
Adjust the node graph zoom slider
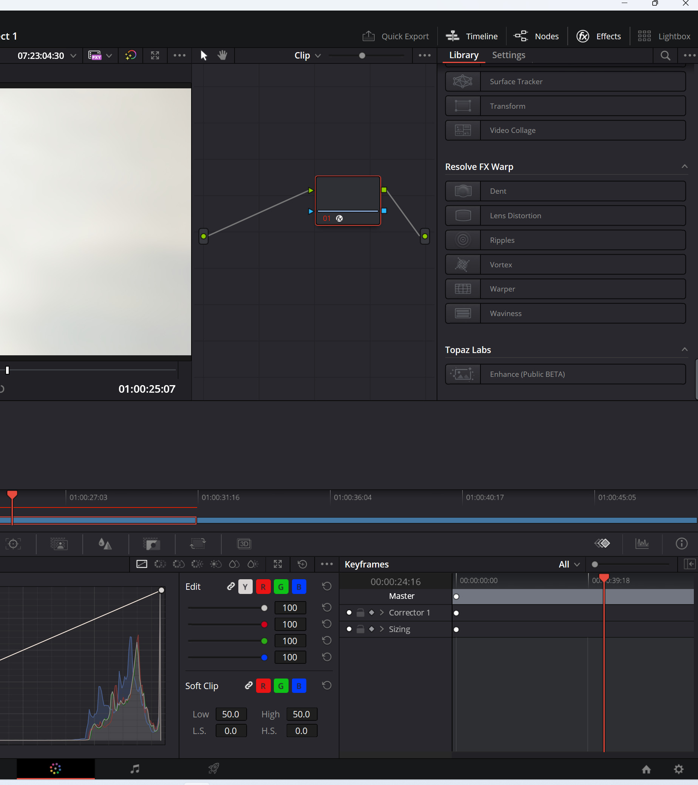coord(362,56)
